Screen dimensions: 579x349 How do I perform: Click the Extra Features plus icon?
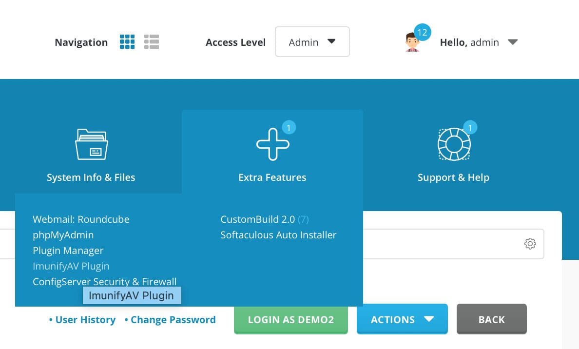272,144
